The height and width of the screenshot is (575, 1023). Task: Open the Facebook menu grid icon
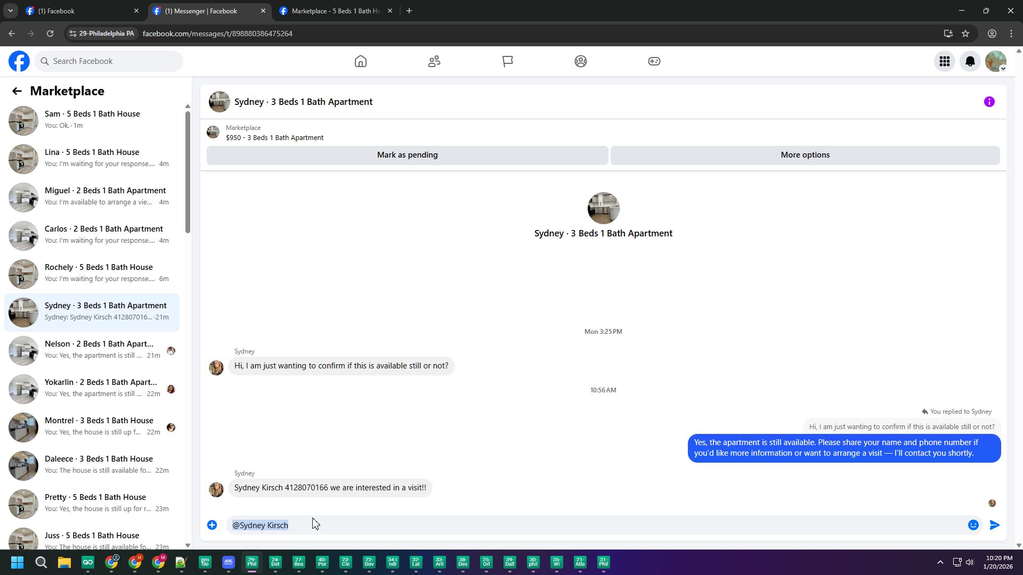pyautogui.click(x=945, y=61)
